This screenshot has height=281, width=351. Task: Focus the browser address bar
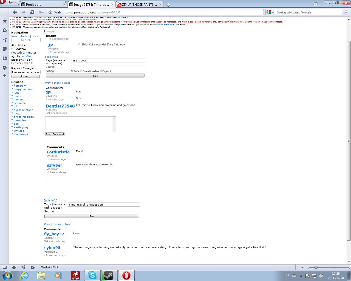tap(164, 12)
